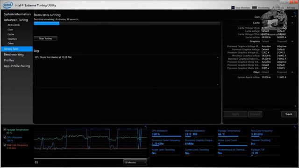Select Graphics under Advanced Tuning

12,39
